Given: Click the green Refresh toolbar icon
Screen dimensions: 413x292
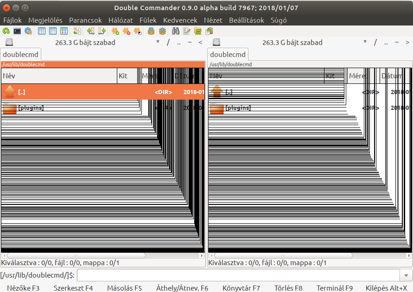Looking at the screenshot, I should pos(6,31).
